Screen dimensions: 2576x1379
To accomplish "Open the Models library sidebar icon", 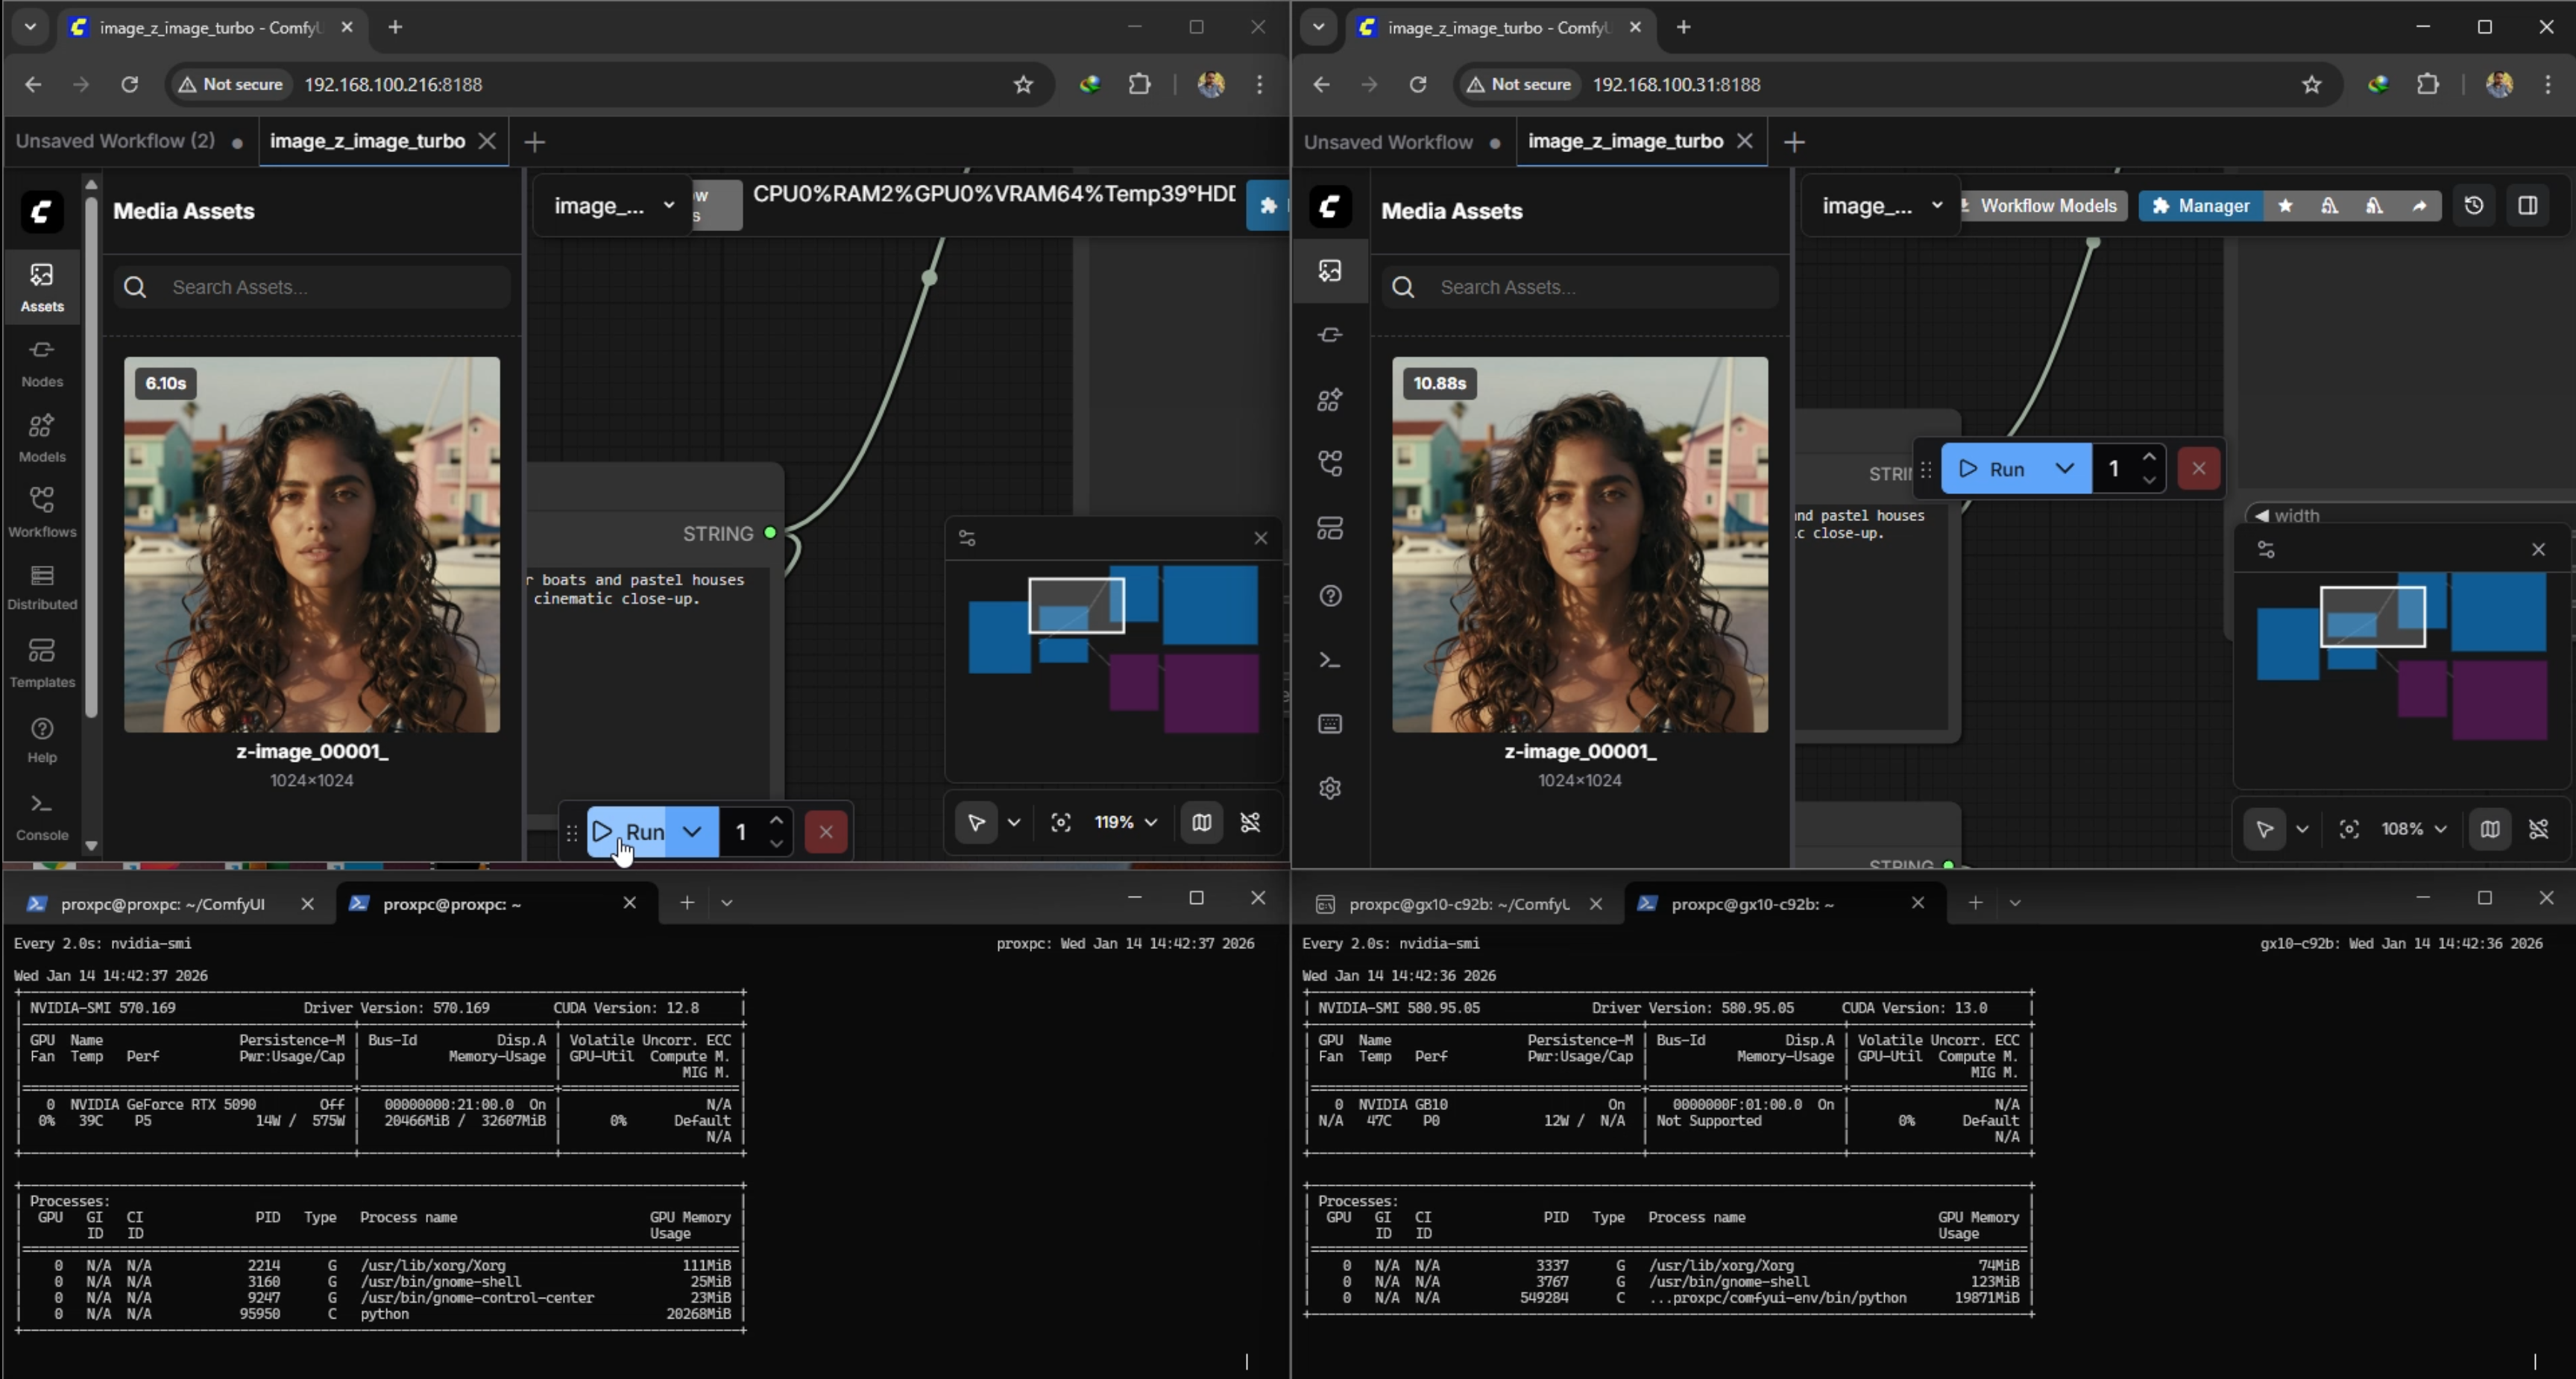I will 42,437.
